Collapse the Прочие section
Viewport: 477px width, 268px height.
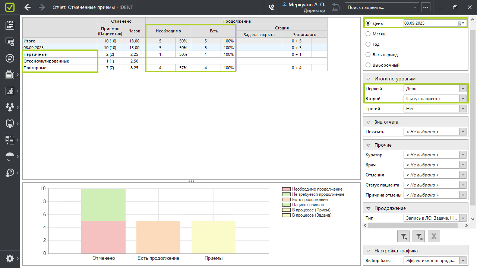click(368, 145)
